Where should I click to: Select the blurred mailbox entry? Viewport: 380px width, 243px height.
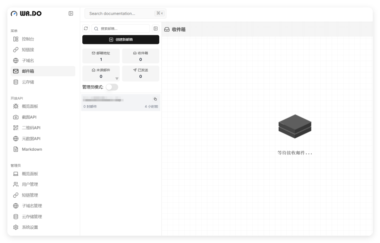[121, 103]
